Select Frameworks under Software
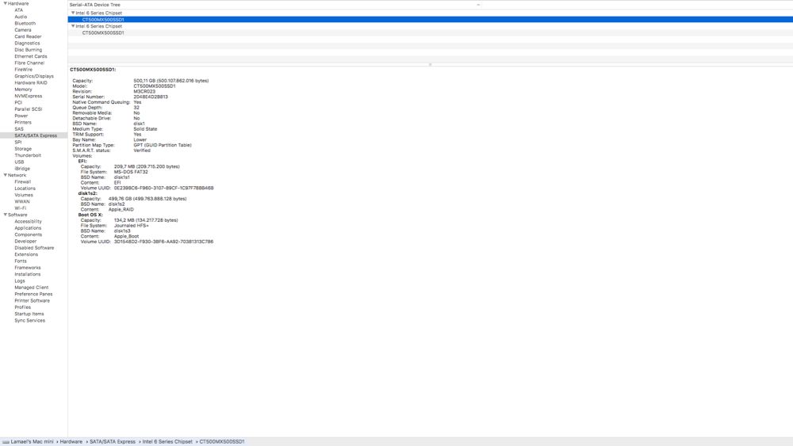Viewport: 793px width, 446px height. click(28, 267)
